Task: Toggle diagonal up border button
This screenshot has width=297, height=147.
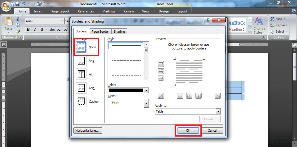Action: tap(161, 96)
